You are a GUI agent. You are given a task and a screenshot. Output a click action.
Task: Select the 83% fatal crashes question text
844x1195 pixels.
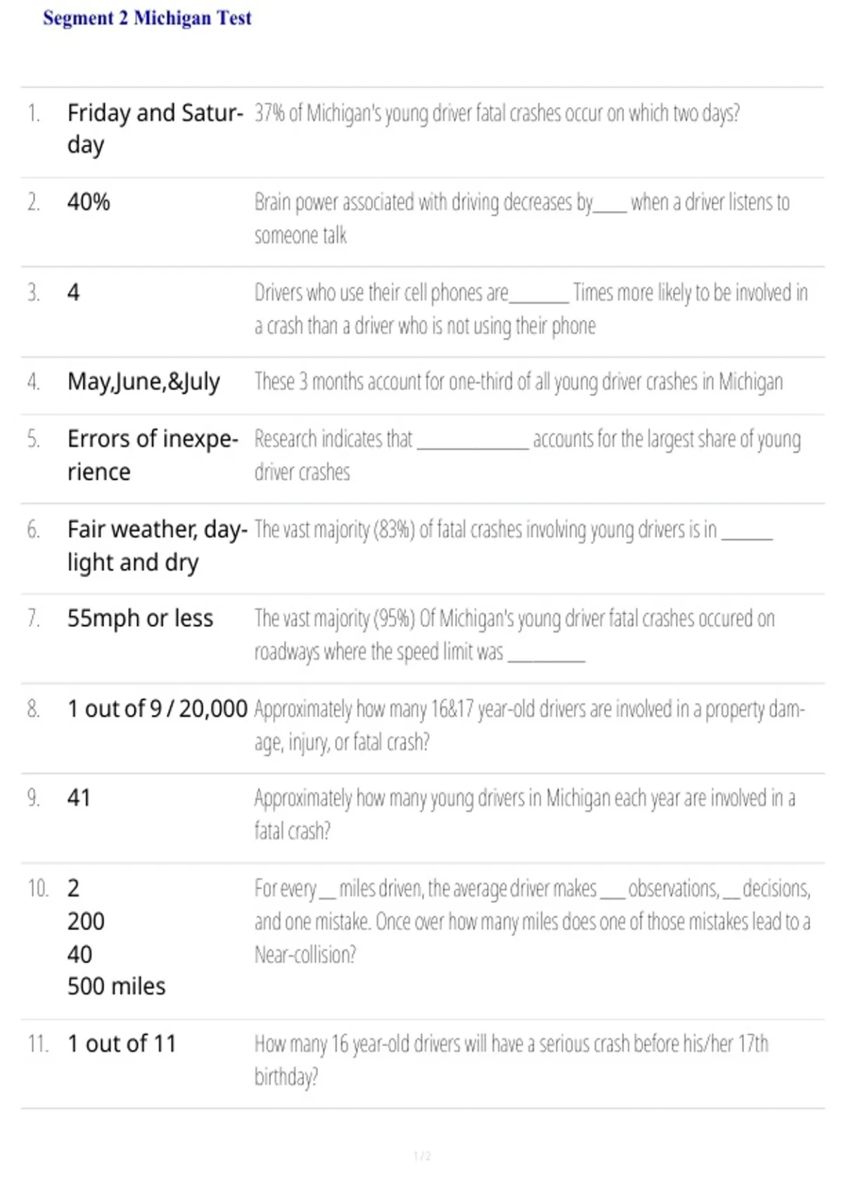coord(513,529)
